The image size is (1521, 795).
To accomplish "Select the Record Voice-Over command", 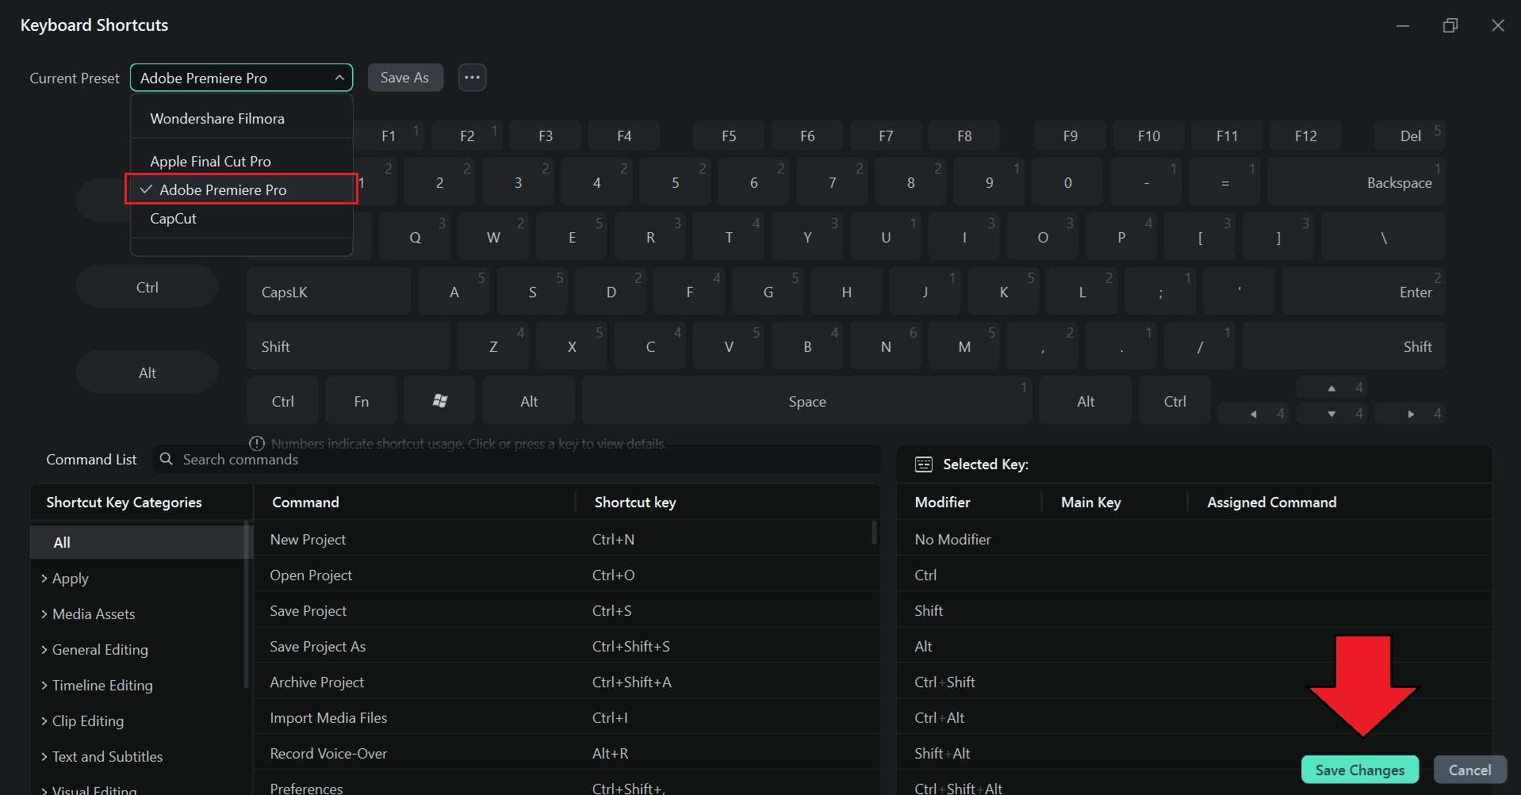I will point(566,753).
